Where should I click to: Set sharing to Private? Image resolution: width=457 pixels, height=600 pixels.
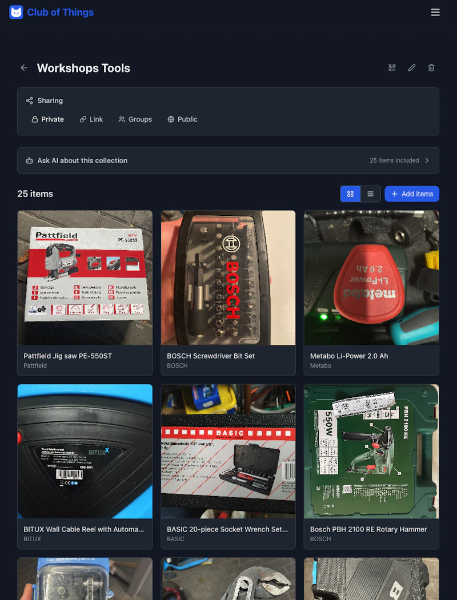pos(48,119)
